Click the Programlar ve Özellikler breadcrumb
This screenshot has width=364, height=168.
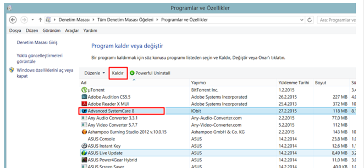point(184,20)
